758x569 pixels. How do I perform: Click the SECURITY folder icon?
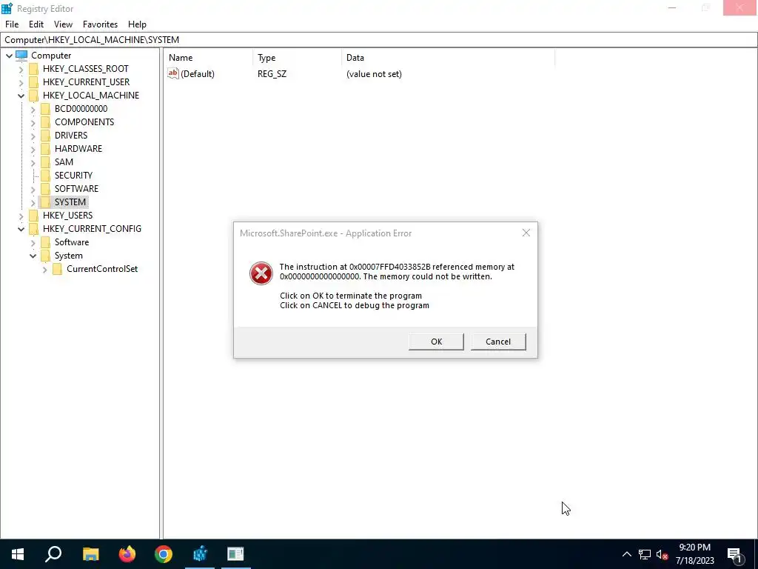coord(45,175)
